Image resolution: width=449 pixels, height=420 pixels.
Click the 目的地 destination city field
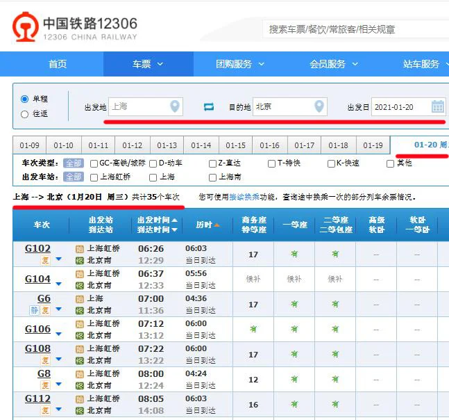[290, 106]
